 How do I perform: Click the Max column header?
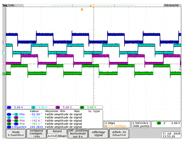(x=77, y=111)
